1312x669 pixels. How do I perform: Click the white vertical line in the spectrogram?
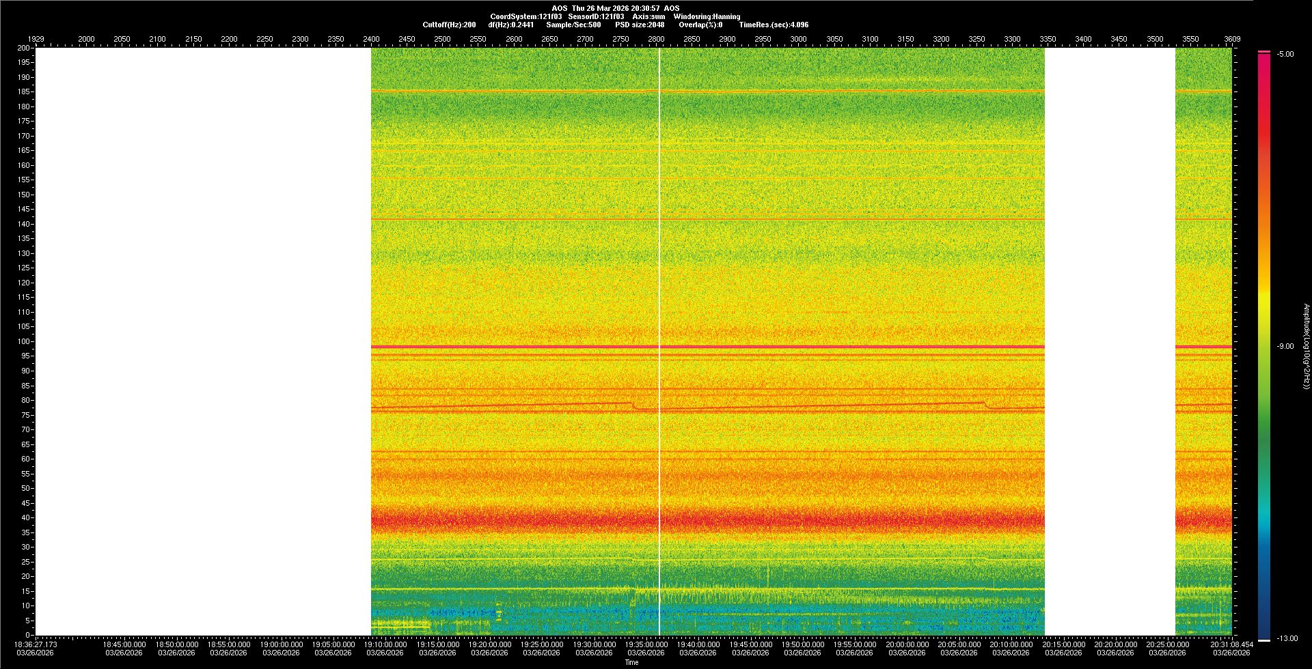click(659, 341)
